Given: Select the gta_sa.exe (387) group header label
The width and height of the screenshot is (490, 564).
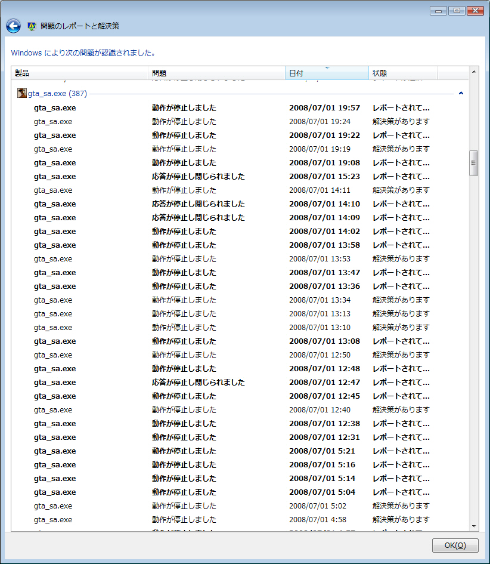Looking at the screenshot, I should point(57,94).
